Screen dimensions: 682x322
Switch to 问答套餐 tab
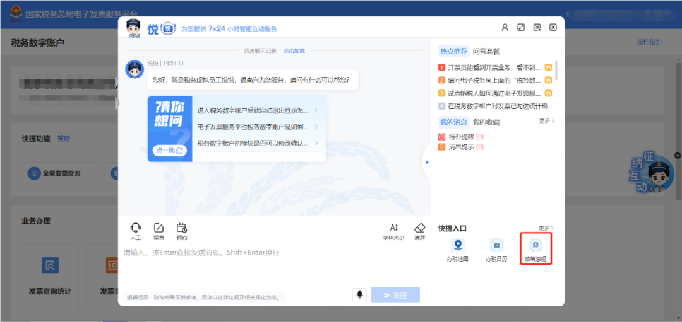[x=486, y=51]
